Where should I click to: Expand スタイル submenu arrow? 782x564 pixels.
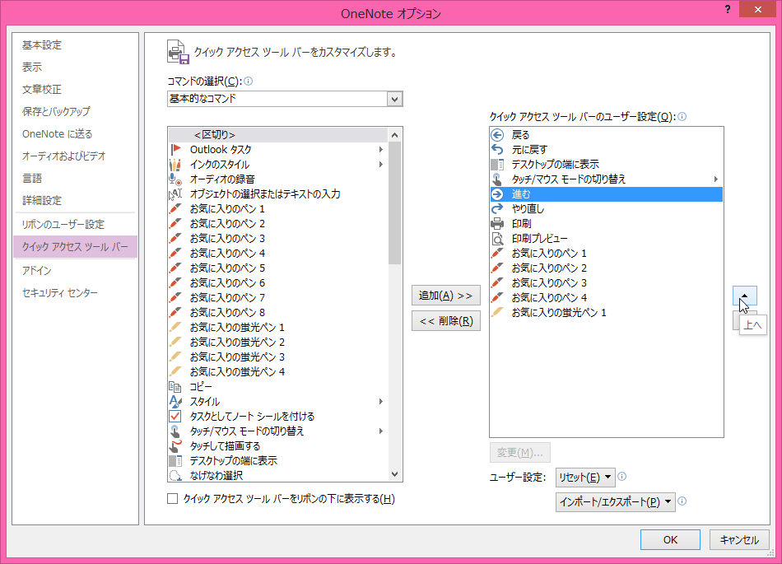[x=381, y=402]
